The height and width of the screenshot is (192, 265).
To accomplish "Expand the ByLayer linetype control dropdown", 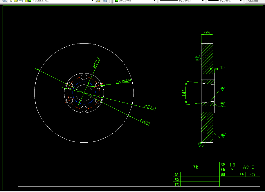I will coord(203,1).
